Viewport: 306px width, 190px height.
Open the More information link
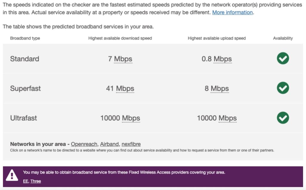click(232, 13)
